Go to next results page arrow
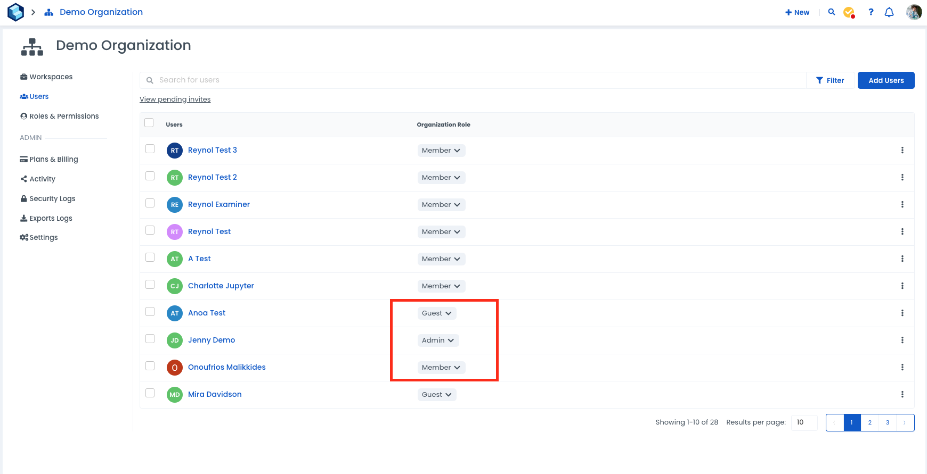The image size is (927, 474). (x=905, y=423)
